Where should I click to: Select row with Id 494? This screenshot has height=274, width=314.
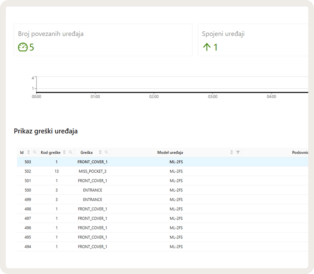(x=163, y=247)
